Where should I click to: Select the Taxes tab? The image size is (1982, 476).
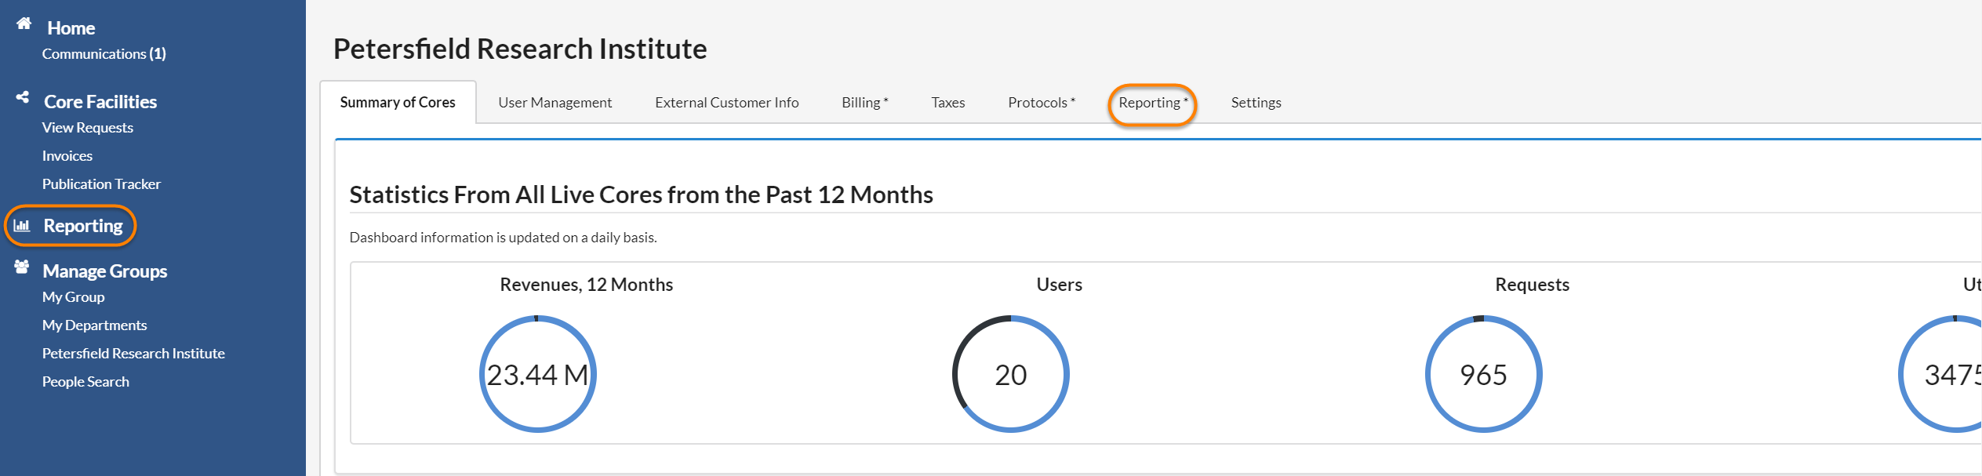(x=947, y=103)
